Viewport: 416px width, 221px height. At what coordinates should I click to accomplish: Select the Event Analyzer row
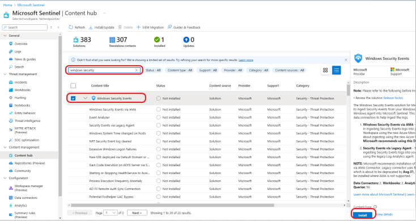click(207, 117)
